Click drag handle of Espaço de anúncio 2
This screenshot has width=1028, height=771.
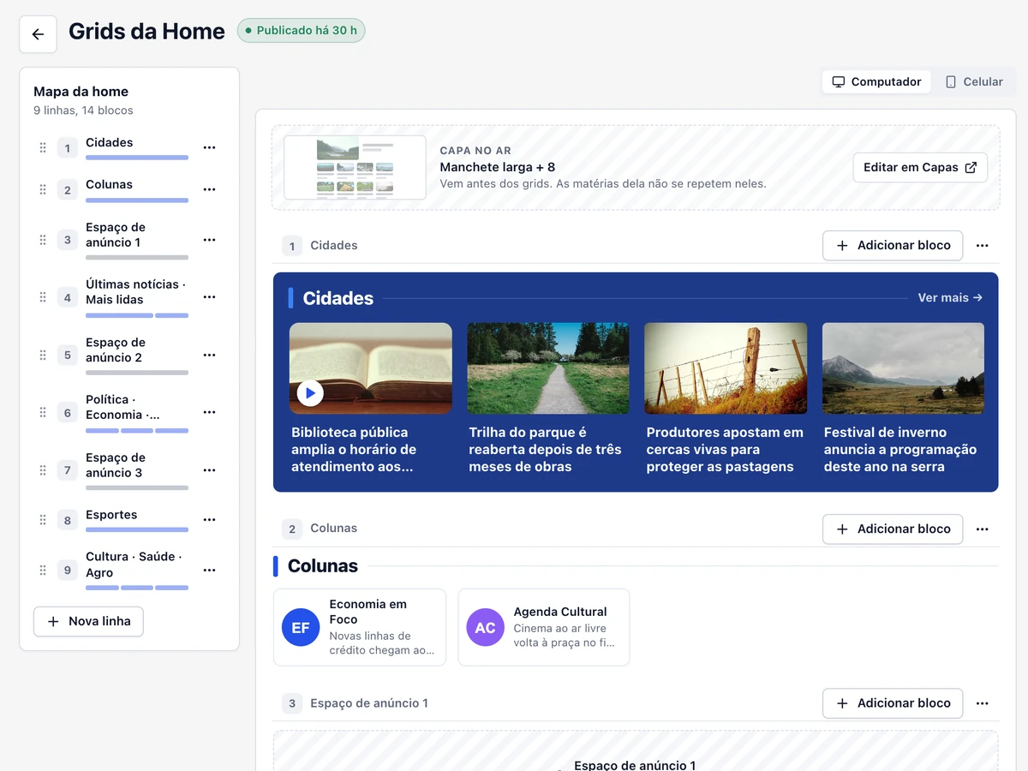coord(43,355)
